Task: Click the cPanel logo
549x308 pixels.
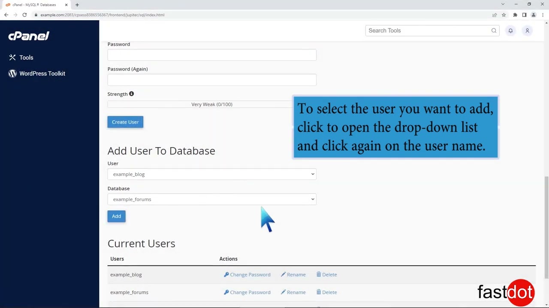Action: [x=29, y=36]
